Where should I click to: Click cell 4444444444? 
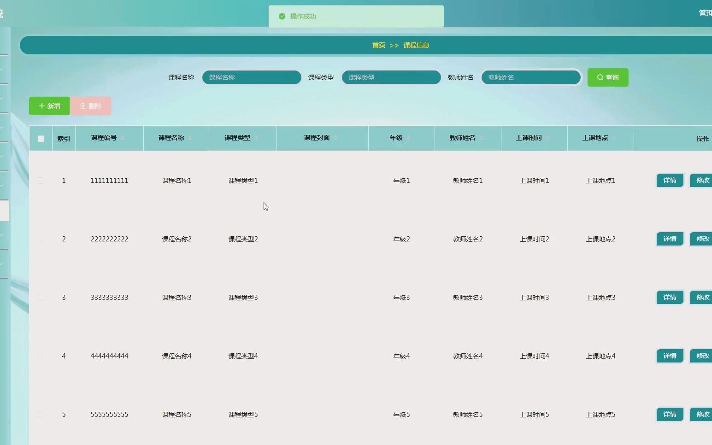click(109, 356)
